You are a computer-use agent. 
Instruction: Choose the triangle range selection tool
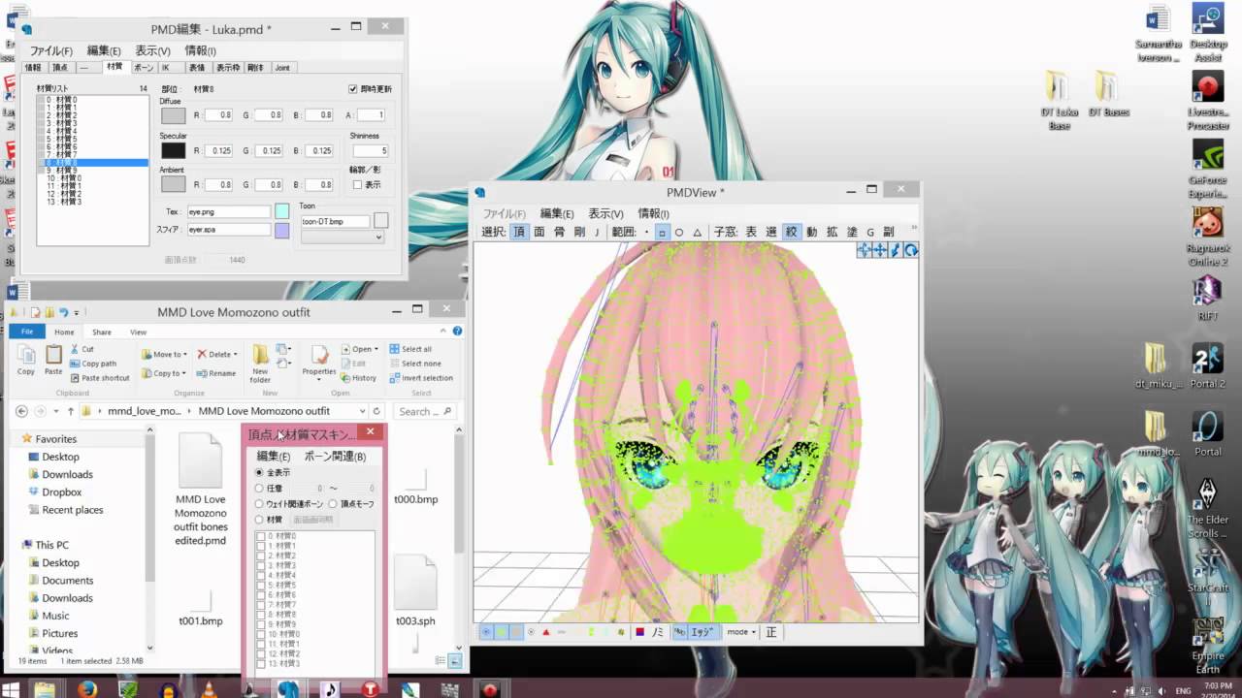click(x=698, y=233)
